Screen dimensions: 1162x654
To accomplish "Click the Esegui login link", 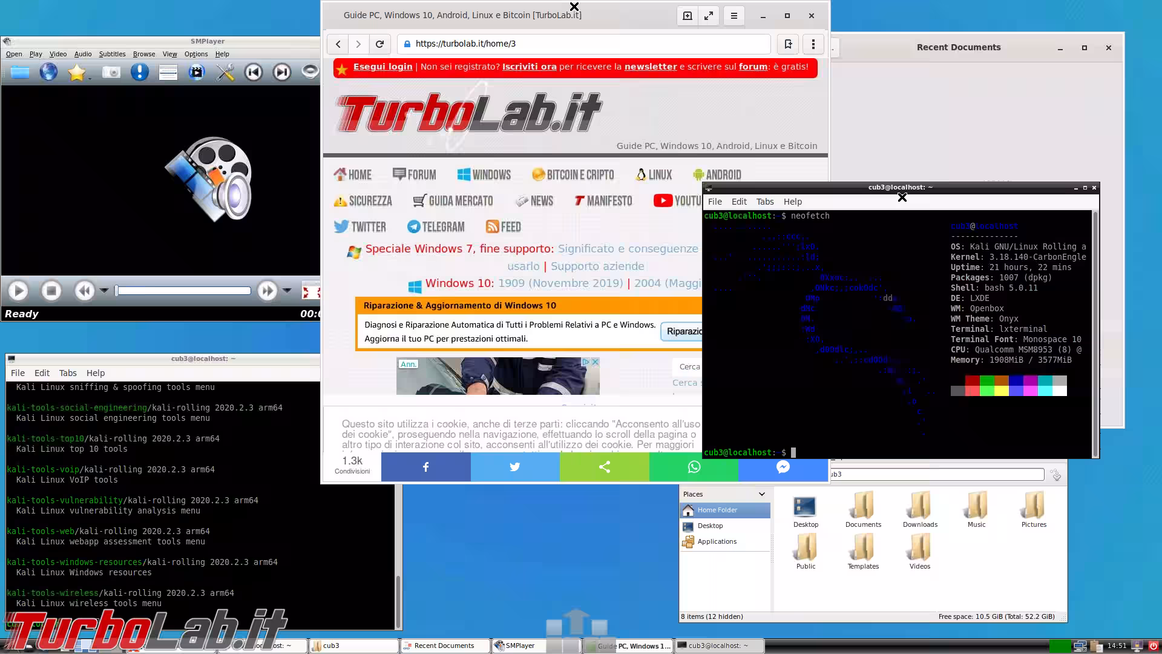I will (x=382, y=67).
